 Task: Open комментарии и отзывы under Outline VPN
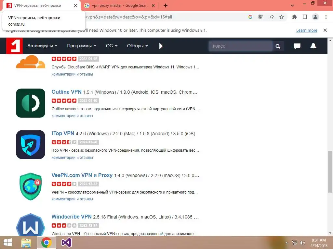click(72, 116)
